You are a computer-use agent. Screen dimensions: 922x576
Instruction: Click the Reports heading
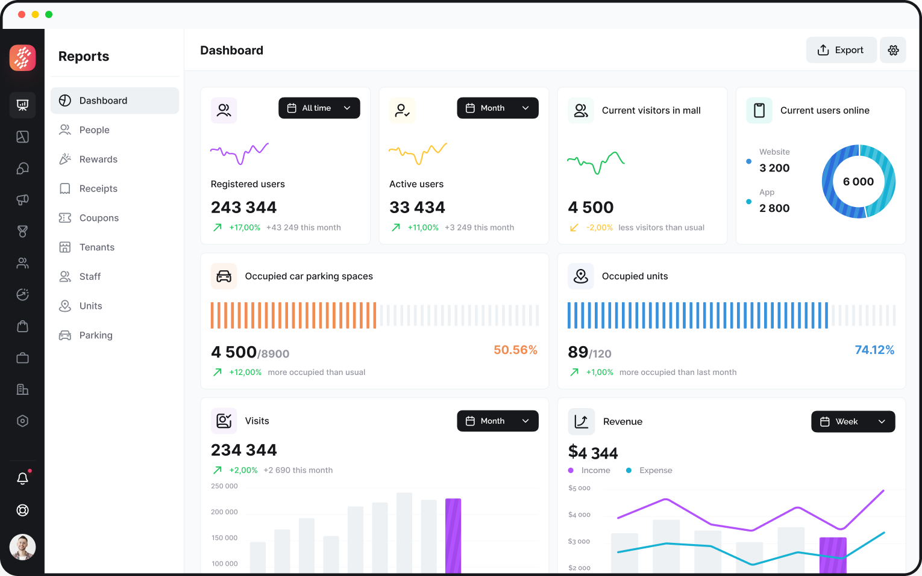coord(84,57)
